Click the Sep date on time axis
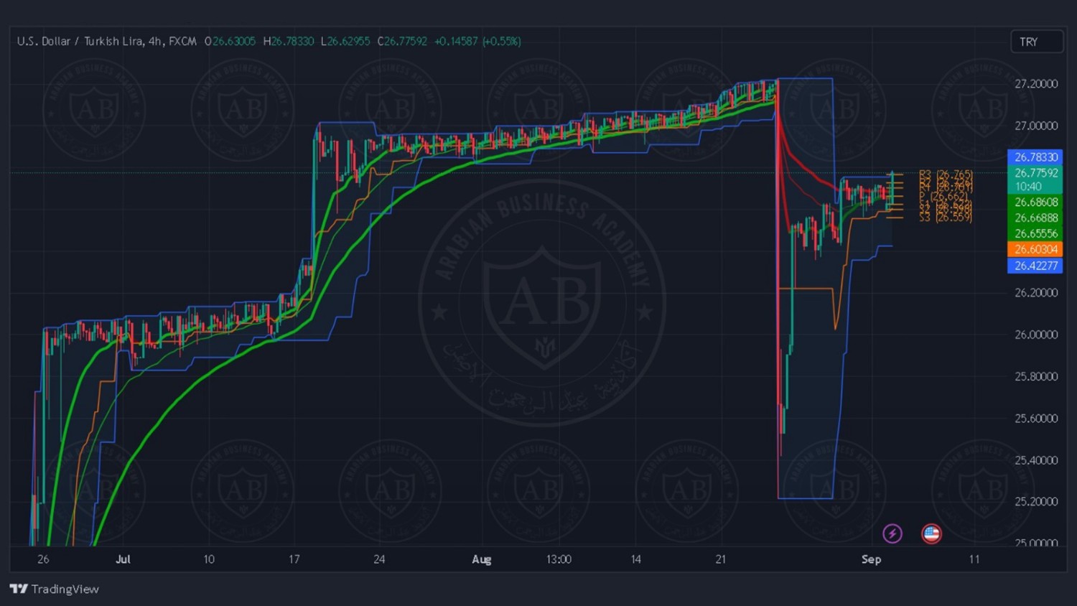Screen dimensions: 1077x606 pyautogui.click(x=871, y=559)
